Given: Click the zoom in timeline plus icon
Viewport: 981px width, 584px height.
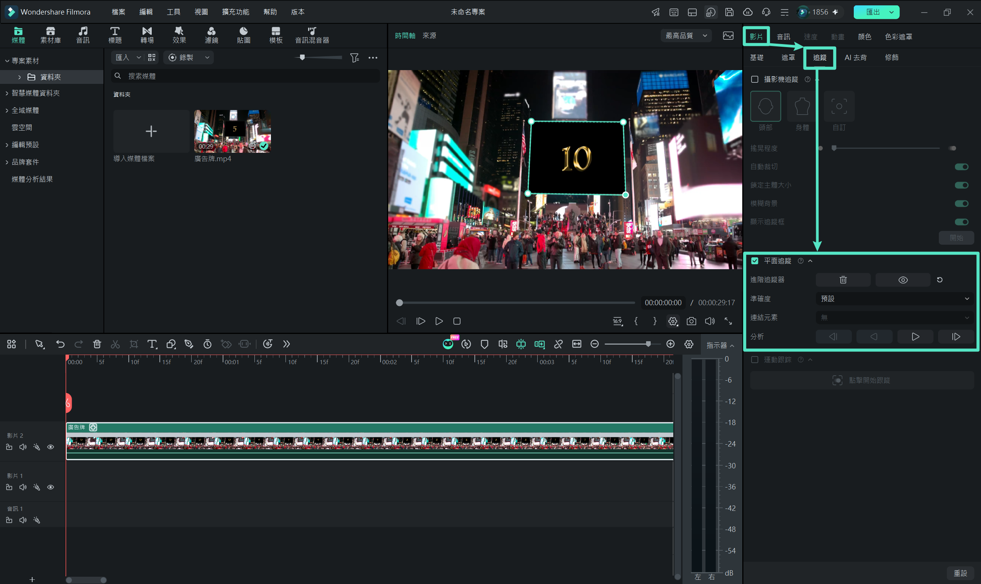Looking at the screenshot, I should tap(670, 344).
